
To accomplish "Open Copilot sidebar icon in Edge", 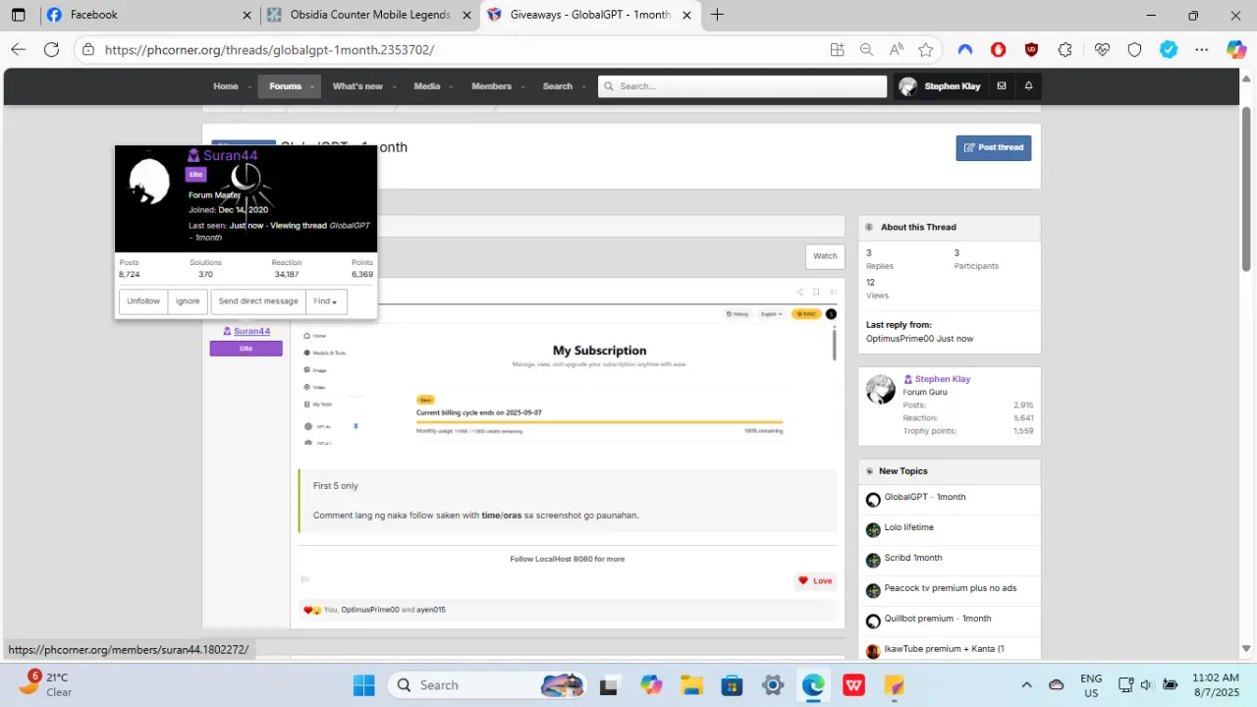I will (1235, 49).
